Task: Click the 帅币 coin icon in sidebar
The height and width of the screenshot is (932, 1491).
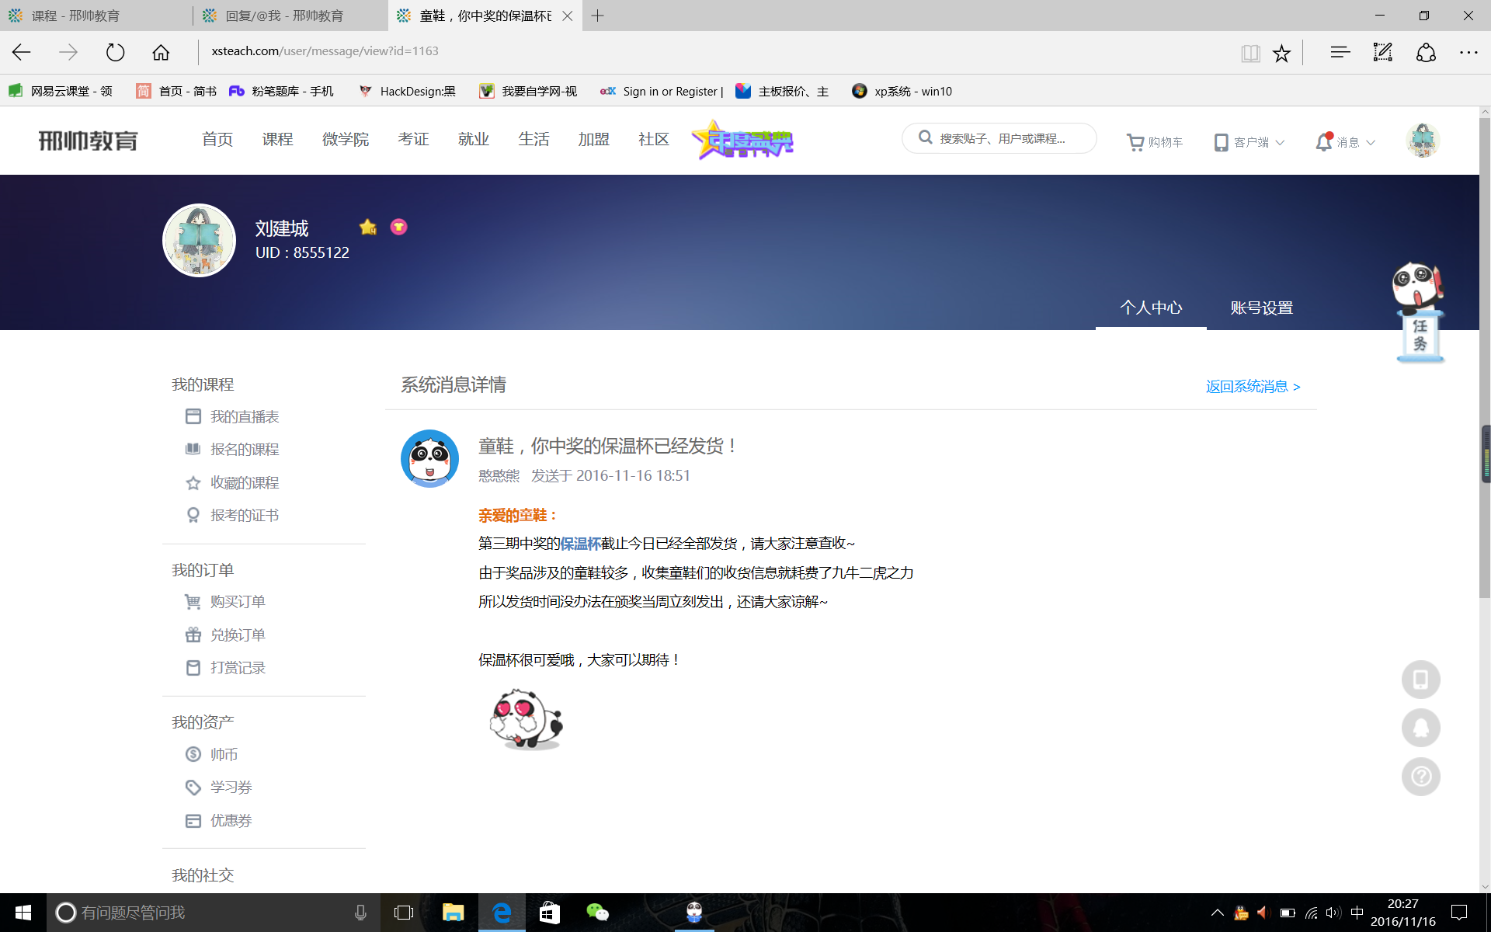Action: click(193, 754)
